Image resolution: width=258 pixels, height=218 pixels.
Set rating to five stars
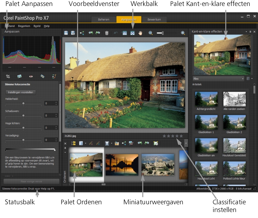pyautogui.click(x=181, y=136)
